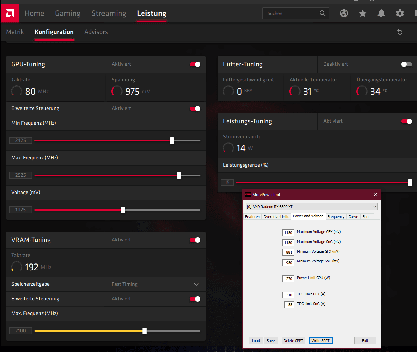
Task: Click the Leistungsgrenze slider handle
Action: click(x=410, y=183)
